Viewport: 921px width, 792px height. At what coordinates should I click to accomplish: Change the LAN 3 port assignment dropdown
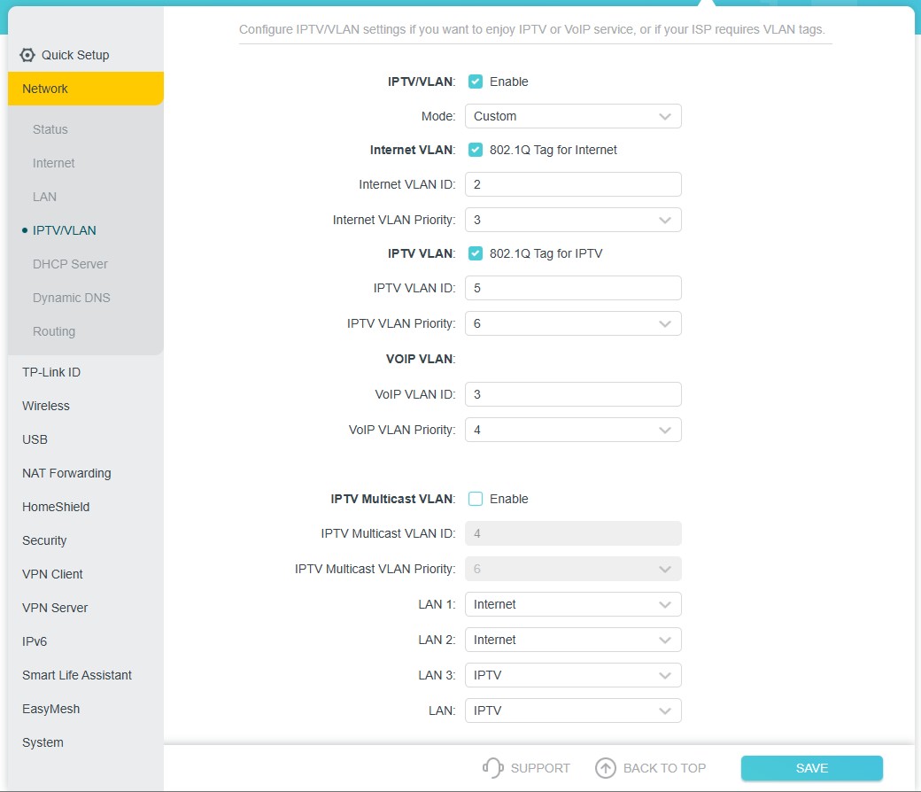(573, 675)
